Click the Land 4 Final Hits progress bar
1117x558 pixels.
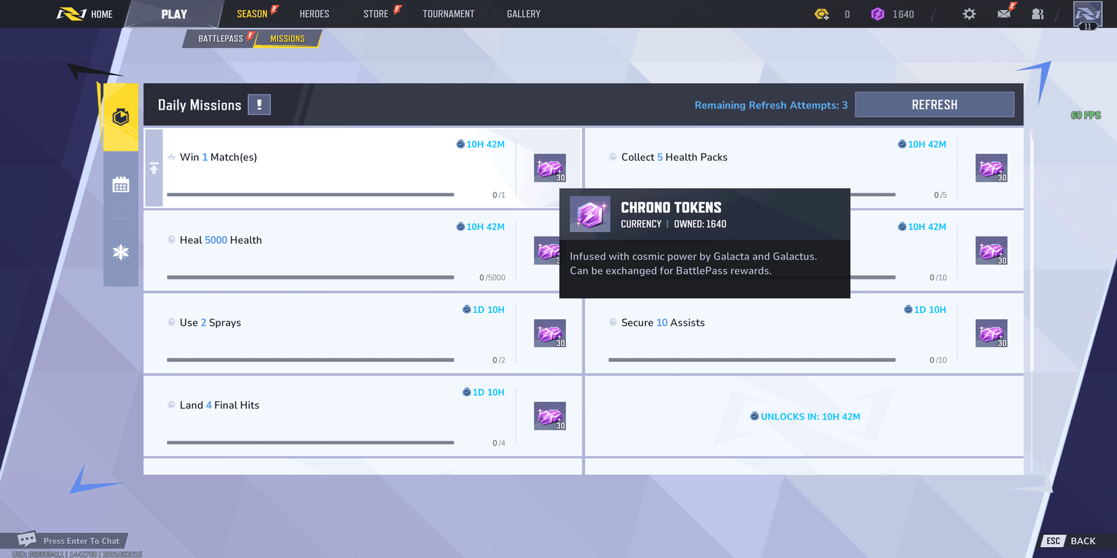[310, 442]
